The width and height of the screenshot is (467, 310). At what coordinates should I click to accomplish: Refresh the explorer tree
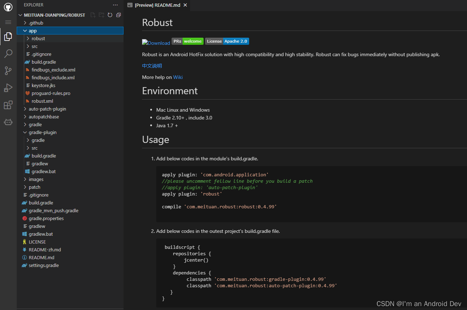(x=110, y=15)
